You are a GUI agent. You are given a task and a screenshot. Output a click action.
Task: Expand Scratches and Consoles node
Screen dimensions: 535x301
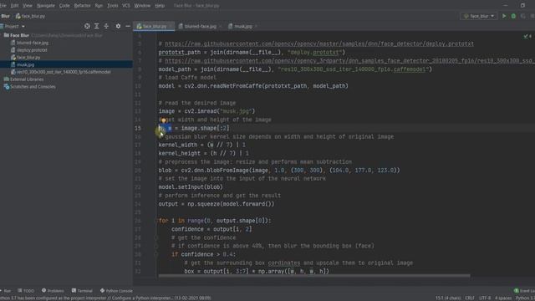pyautogui.click(x=30, y=87)
